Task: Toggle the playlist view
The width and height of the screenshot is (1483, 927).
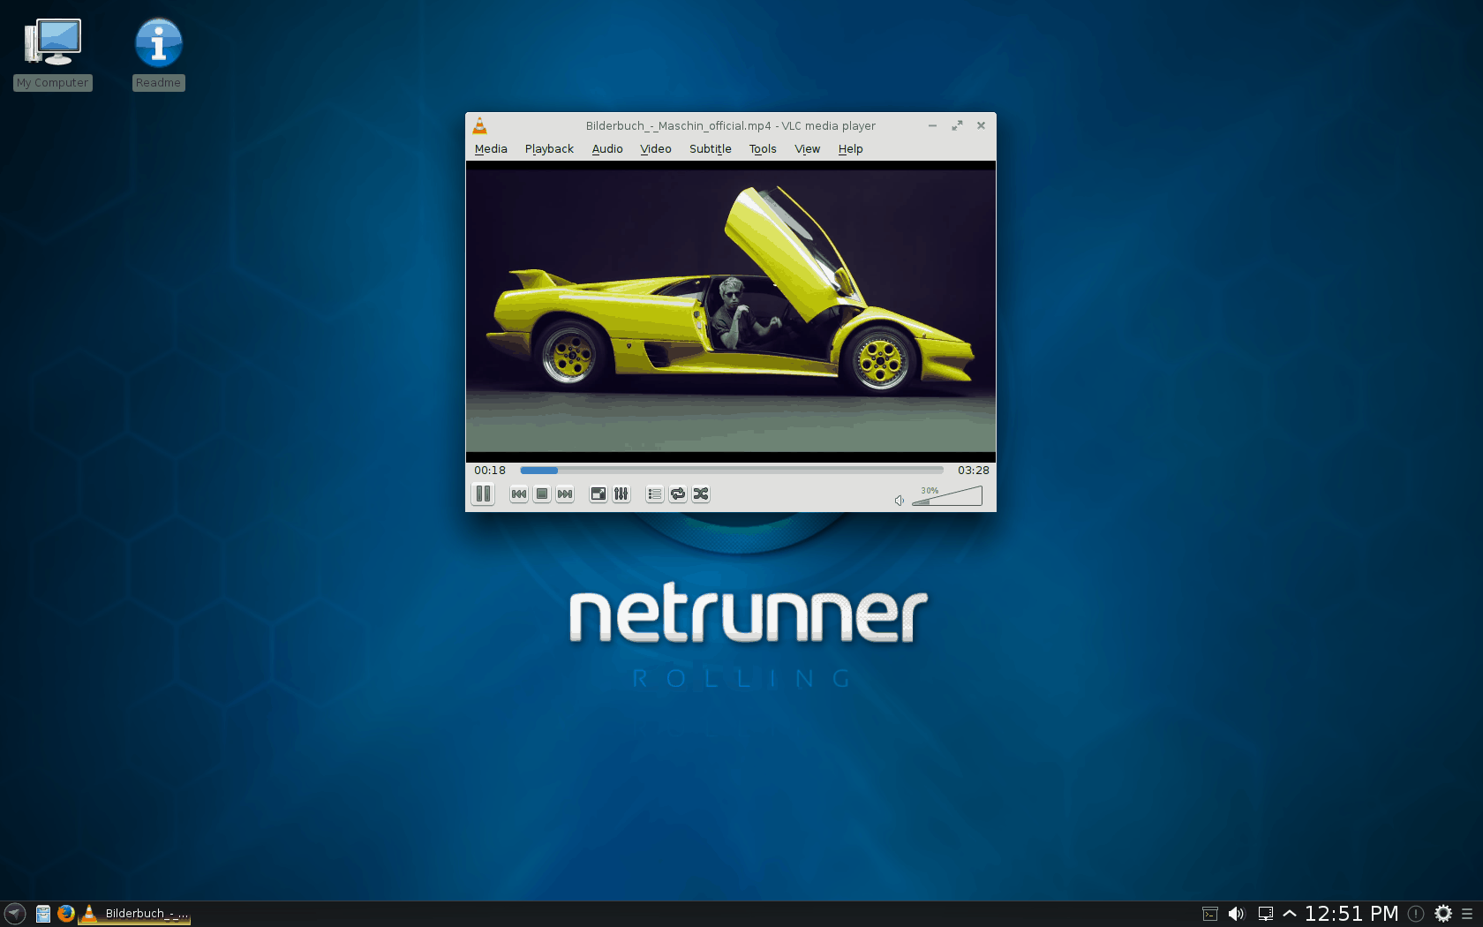Action: tap(654, 494)
